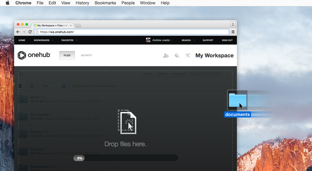Open the Chrome profile avatar button
The image size is (312, 171).
233,24
